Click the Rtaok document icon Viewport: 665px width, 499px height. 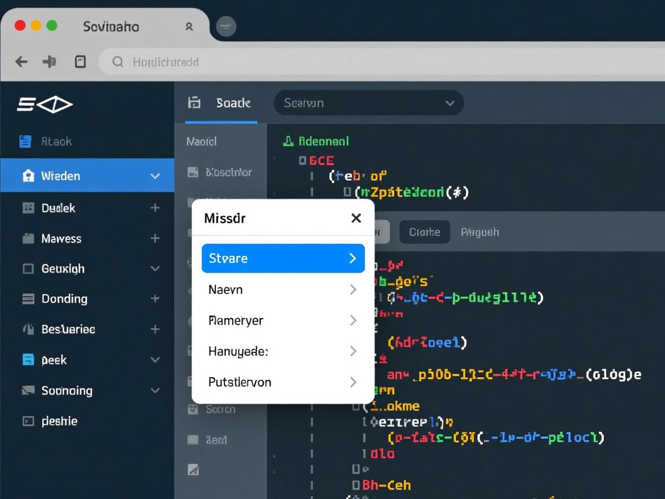(x=25, y=141)
